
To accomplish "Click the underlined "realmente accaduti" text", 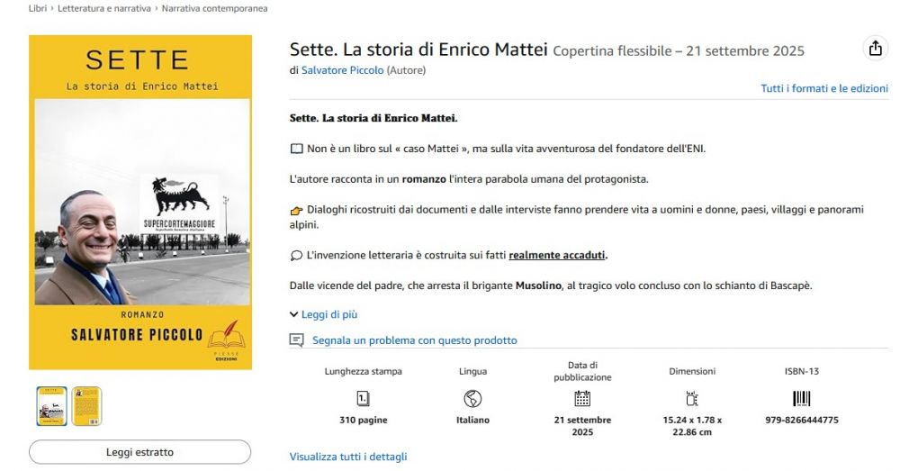I will point(557,255).
